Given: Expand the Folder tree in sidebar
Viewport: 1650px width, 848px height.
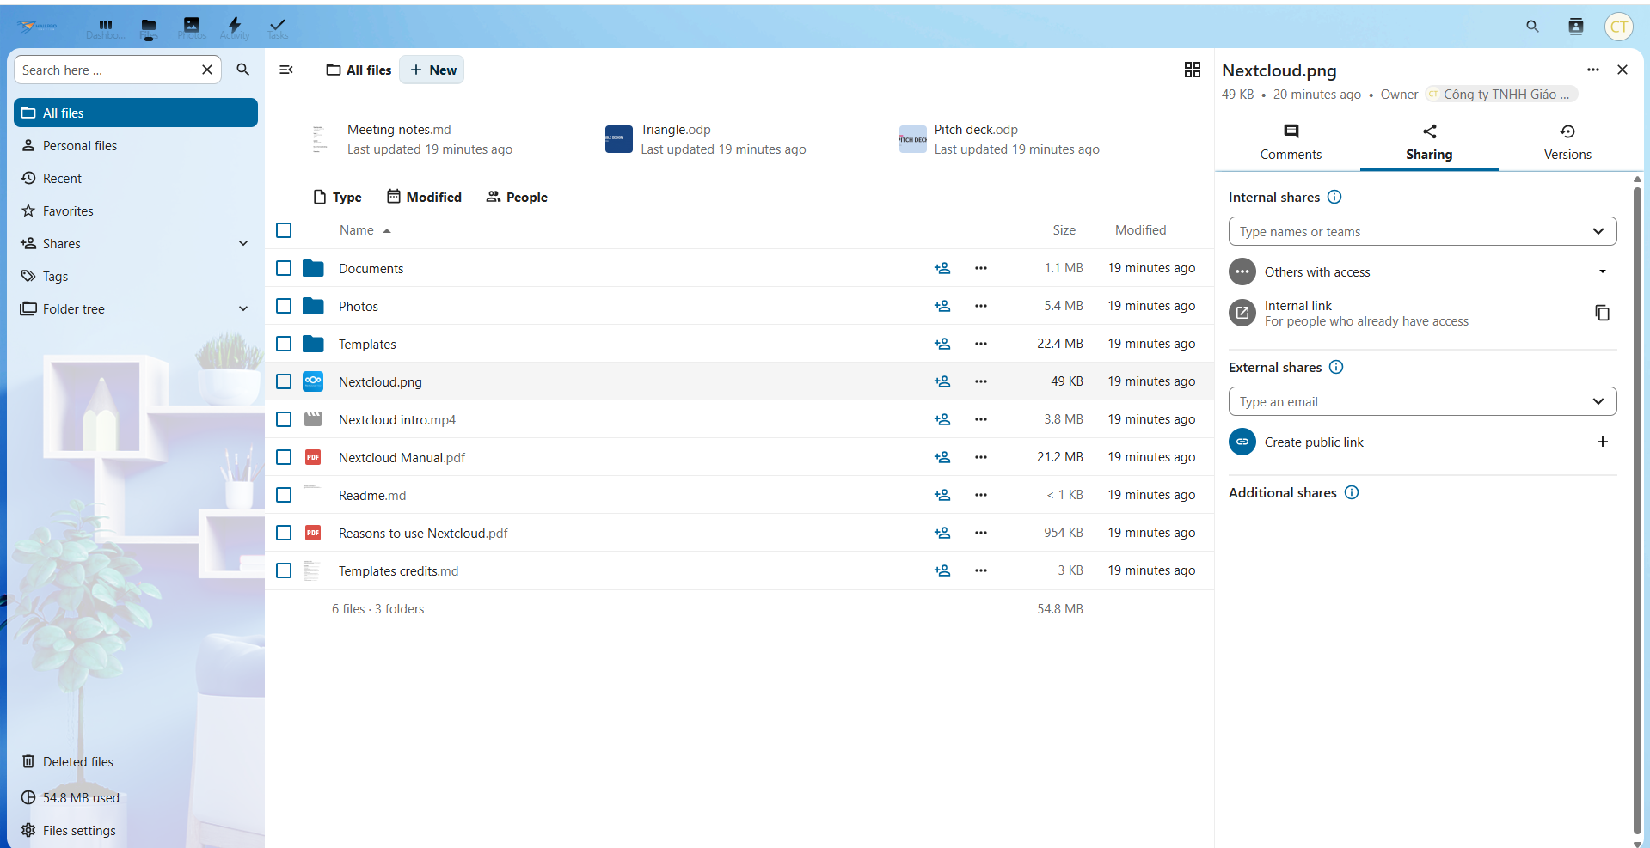Looking at the screenshot, I should coord(243,309).
